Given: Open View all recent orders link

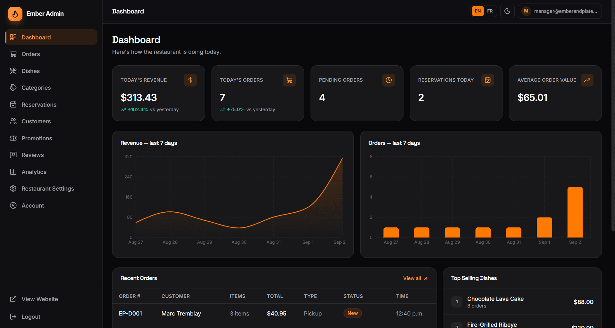Looking at the screenshot, I should pyautogui.click(x=415, y=278).
